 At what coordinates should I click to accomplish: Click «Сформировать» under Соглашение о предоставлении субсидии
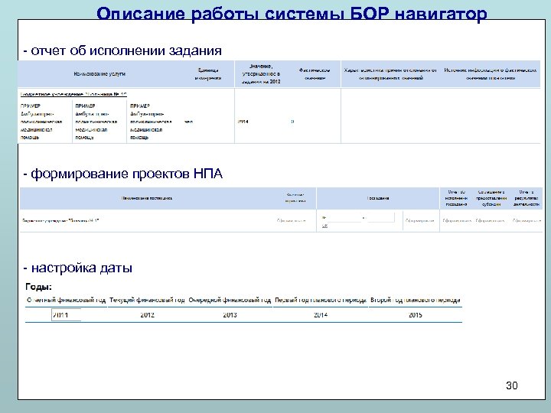pyautogui.click(x=491, y=220)
